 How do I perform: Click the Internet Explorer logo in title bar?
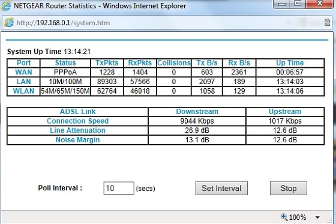click(6, 5)
